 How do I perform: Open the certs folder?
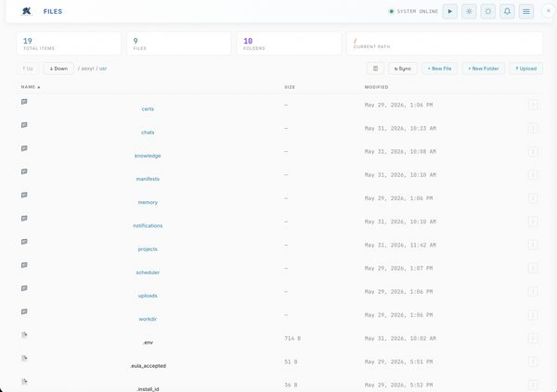point(148,109)
